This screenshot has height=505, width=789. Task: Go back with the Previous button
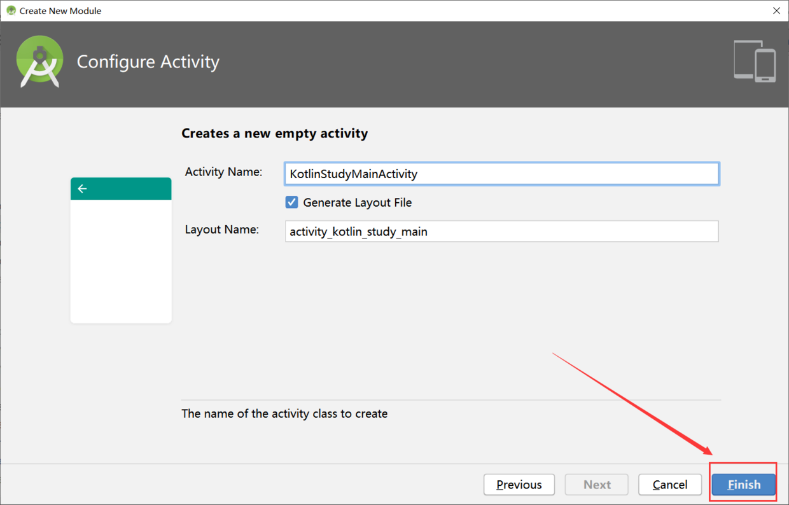click(519, 485)
